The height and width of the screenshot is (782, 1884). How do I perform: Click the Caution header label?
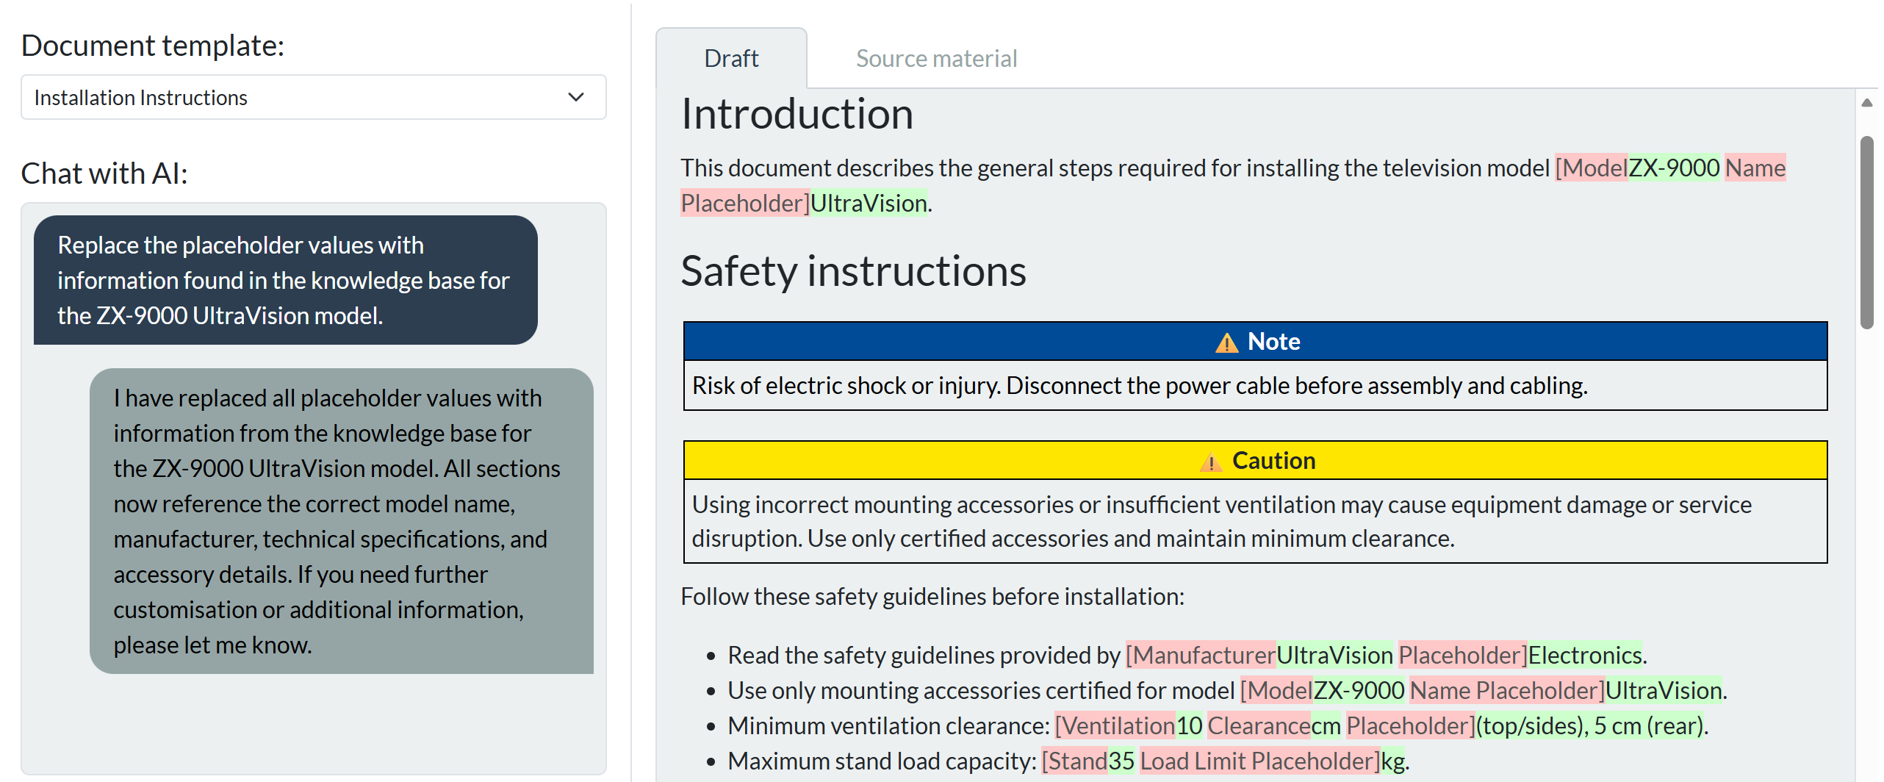click(1273, 461)
